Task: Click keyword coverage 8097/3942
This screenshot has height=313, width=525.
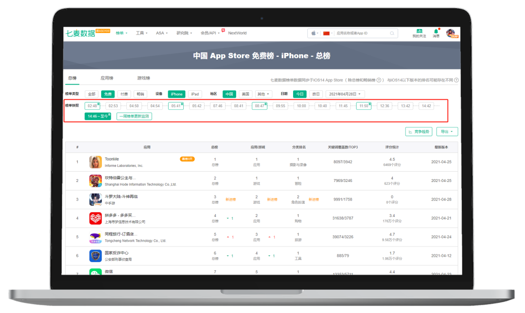Action: [343, 162]
